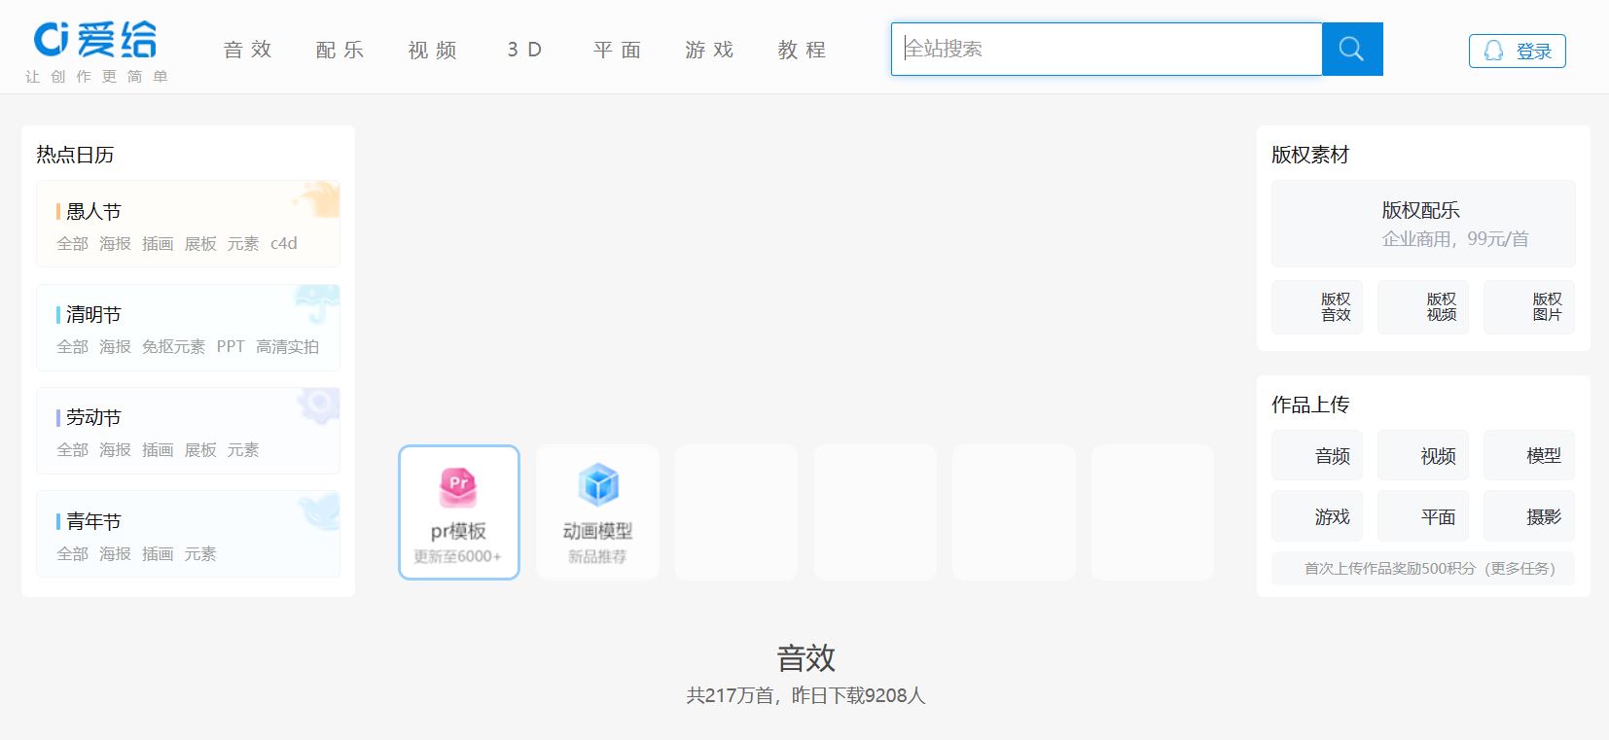
Task: Open the 愚人节 calendar topic
Action: 93,211
